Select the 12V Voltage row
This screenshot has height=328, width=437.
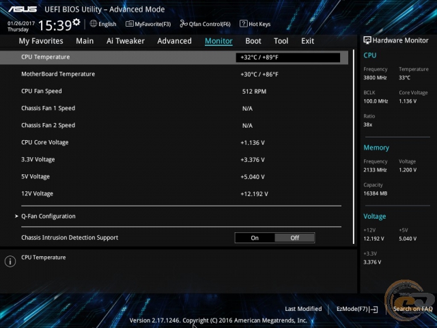tap(174, 193)
